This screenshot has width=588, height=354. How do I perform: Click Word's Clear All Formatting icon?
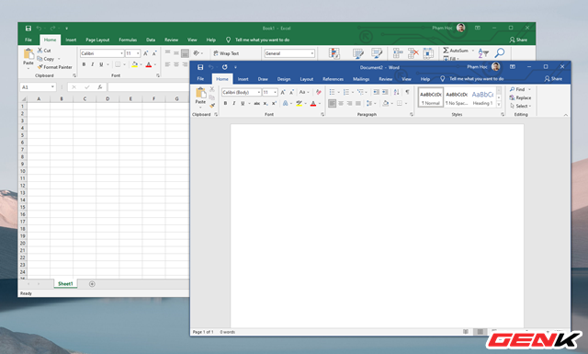[319, 92]
